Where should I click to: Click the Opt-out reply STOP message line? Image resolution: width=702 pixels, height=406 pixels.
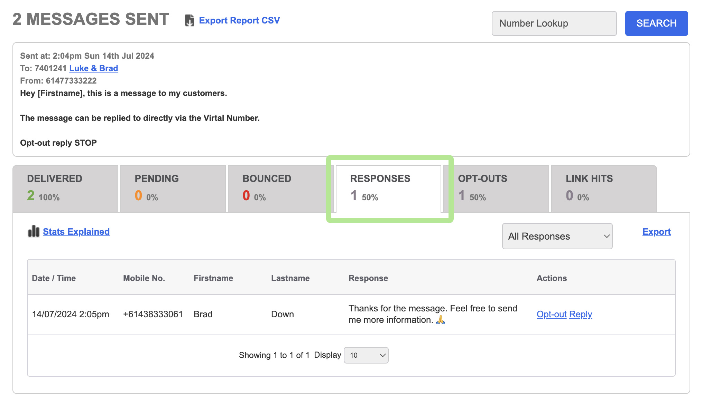point(58,143)
